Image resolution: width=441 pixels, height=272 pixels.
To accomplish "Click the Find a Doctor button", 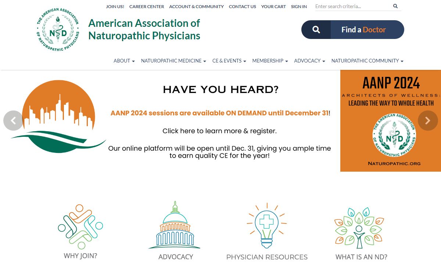I will (353, 30).
